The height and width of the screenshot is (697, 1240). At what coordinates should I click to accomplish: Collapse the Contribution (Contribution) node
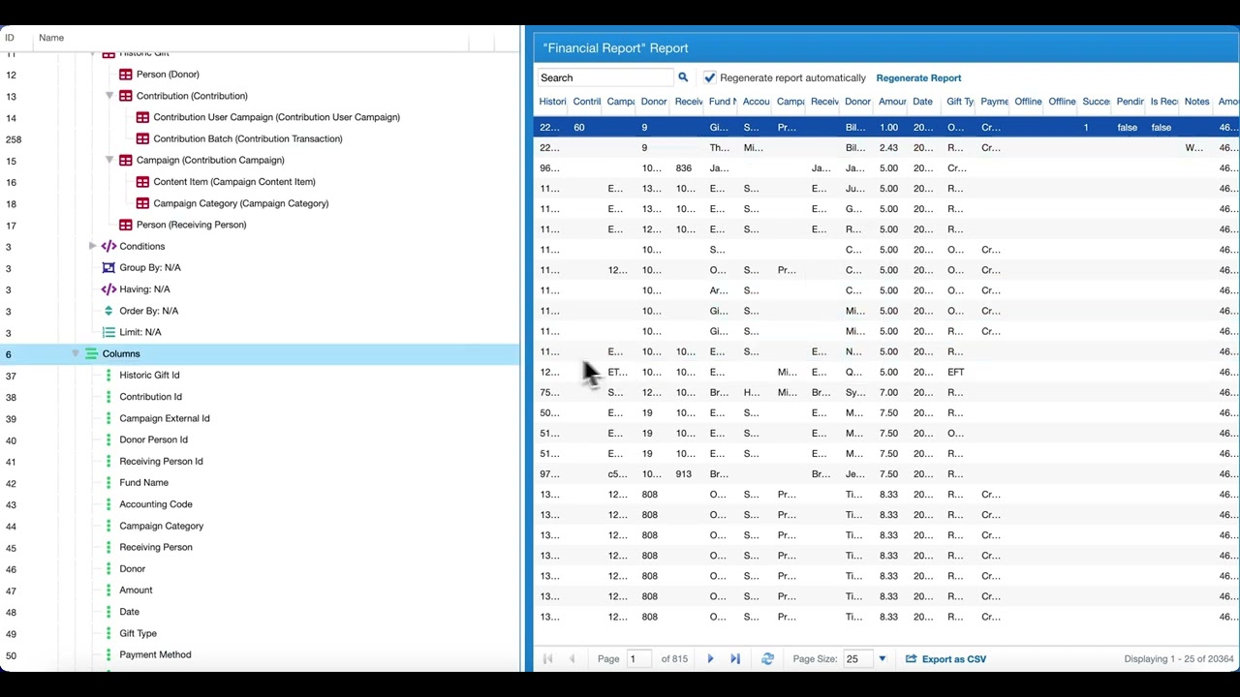(x=109, y=96)
